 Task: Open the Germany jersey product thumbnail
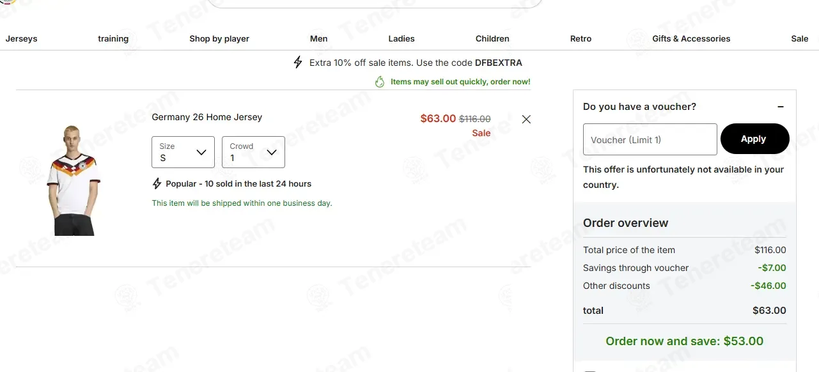(x=74, y=180)
